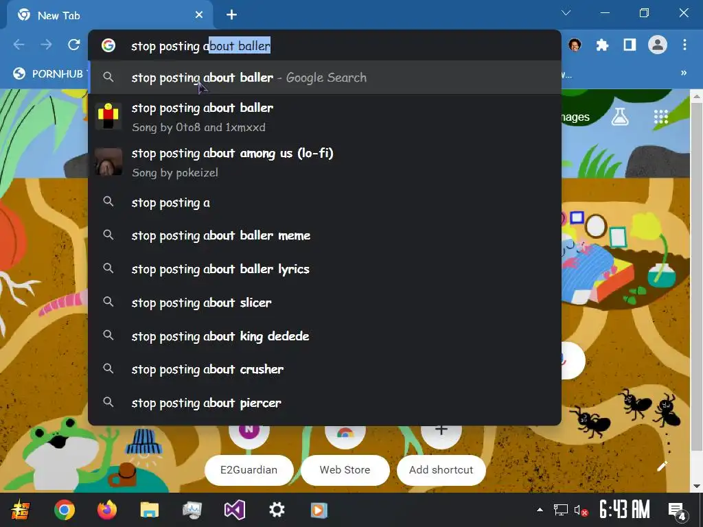The width and height of the screenshot is (703, 527).
Task: Open the Search Labs flask icon
Action: pyautogui.click(x=620, y=117)
